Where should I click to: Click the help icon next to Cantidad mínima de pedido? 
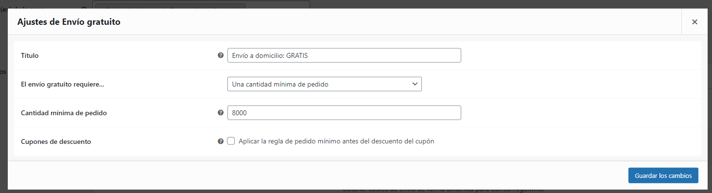tap(221, 113)
